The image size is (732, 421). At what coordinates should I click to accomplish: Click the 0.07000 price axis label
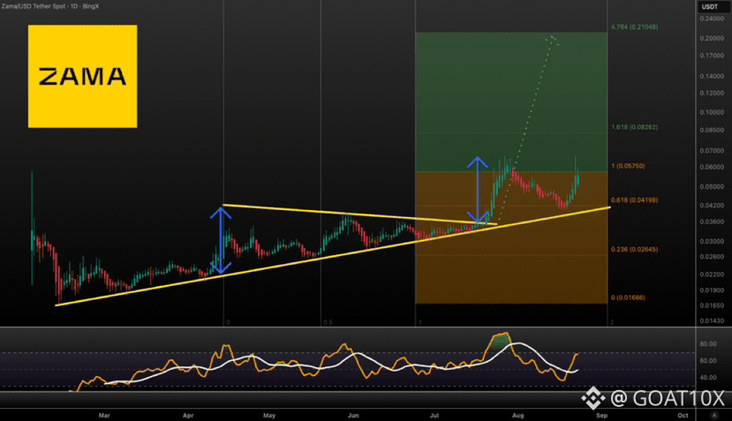click(712, 151)
